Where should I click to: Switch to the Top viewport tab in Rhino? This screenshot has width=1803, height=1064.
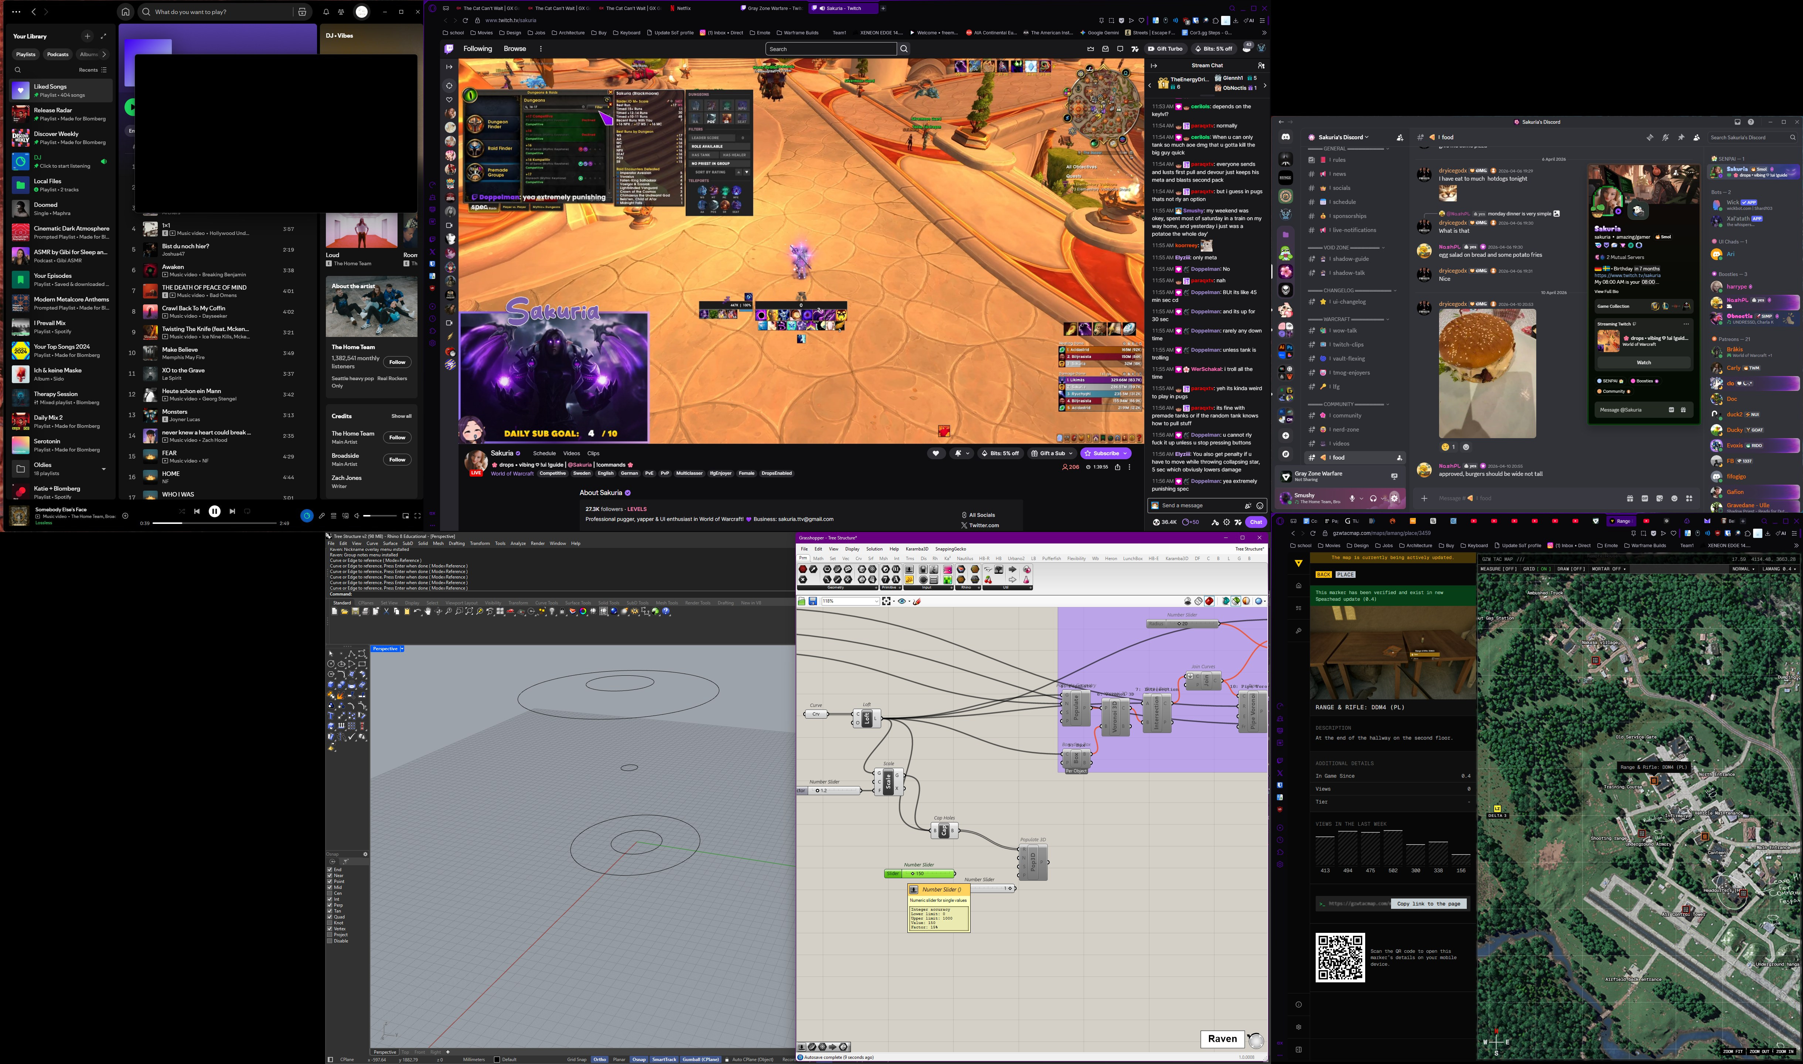tap(405, 1052)
